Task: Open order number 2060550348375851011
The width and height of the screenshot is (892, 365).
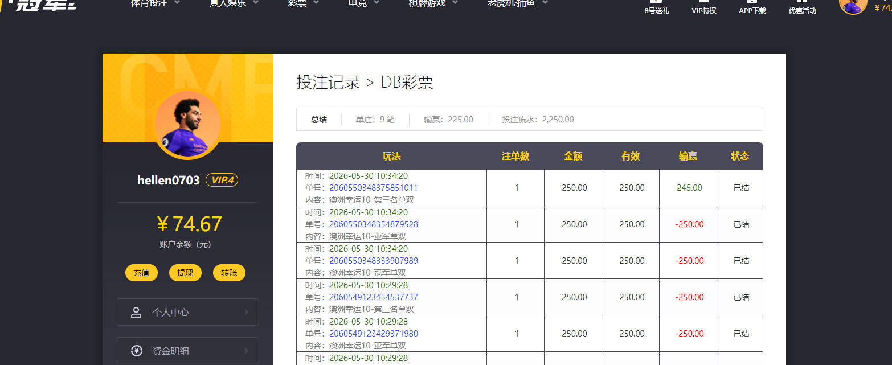Action: pos(374,188)
